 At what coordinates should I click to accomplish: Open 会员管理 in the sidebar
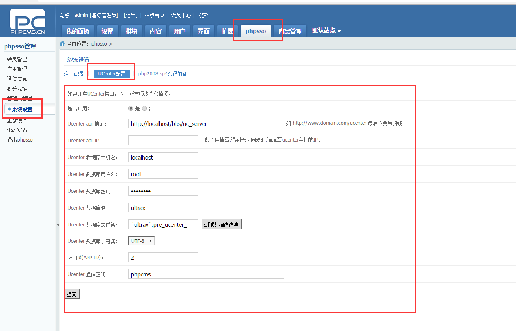(17, 59)
